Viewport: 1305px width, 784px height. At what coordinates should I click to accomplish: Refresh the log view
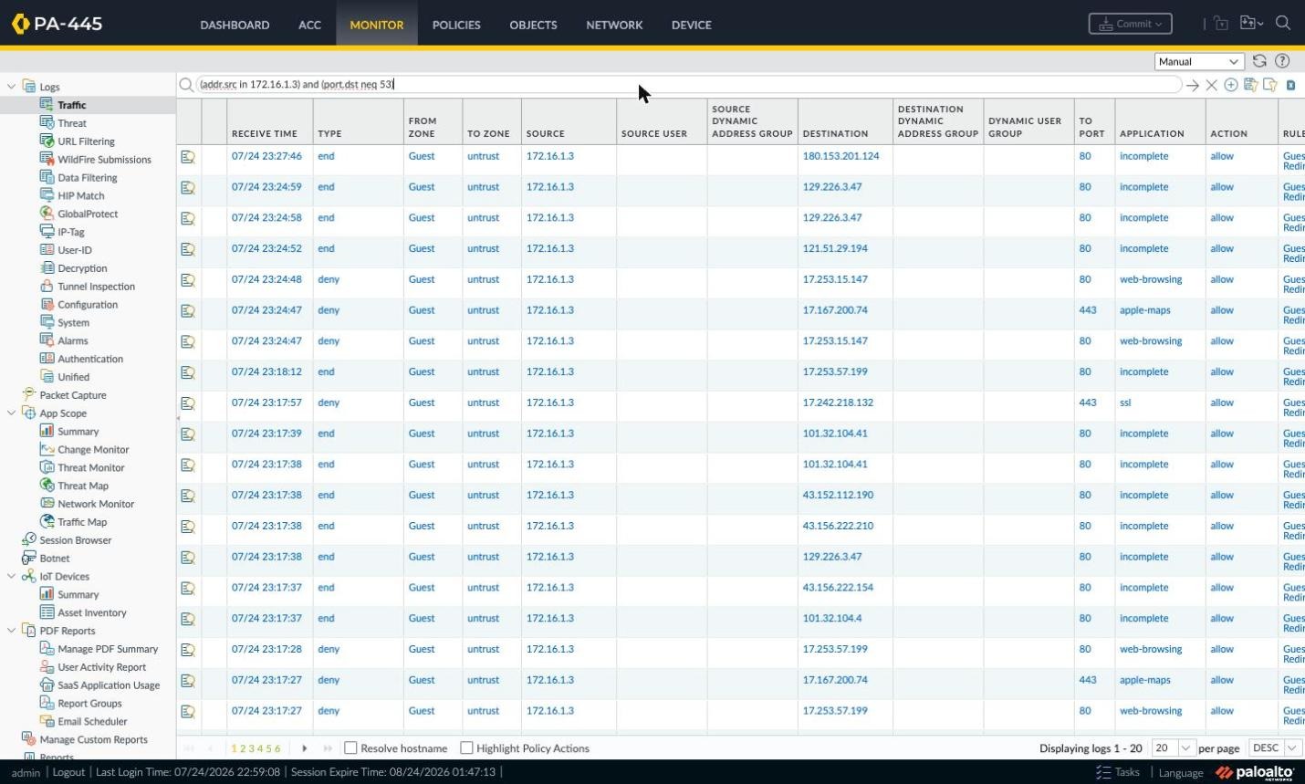tap(1259, 61)
